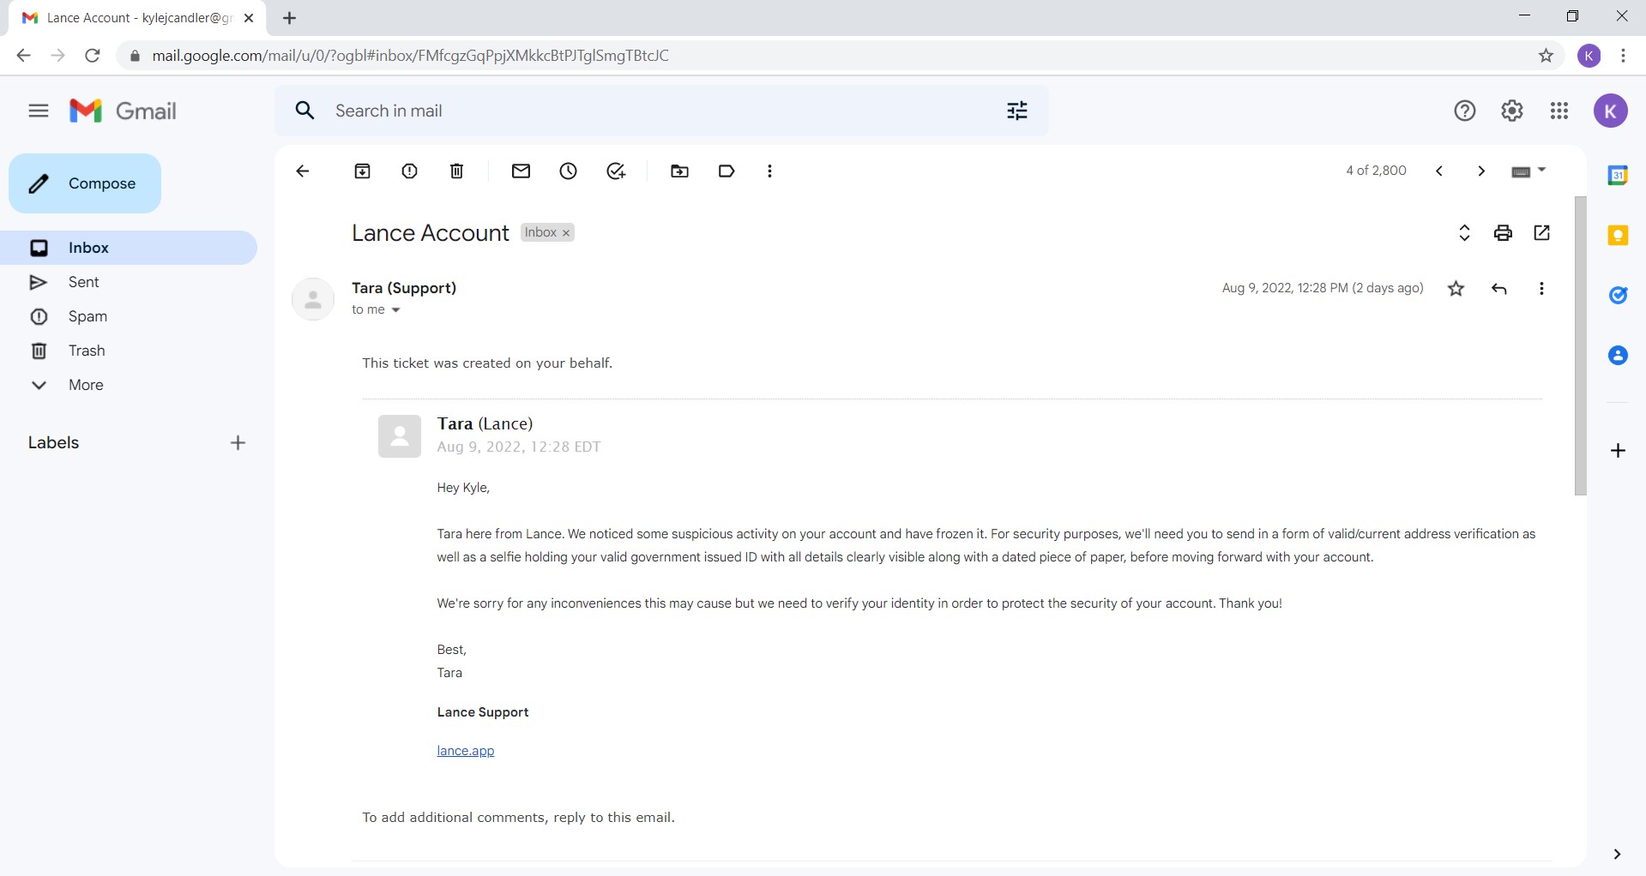Click the search magnifier icon
Screen dimensions: 1646x876
pyautogui.click(x=304, y=111)
